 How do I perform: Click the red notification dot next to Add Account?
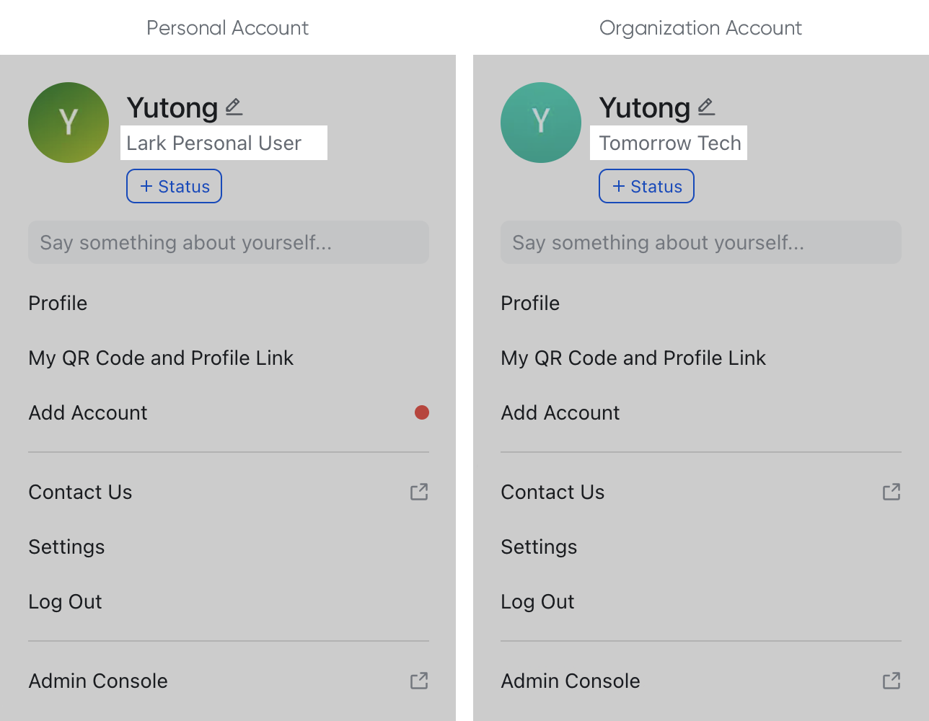point(422,412)
